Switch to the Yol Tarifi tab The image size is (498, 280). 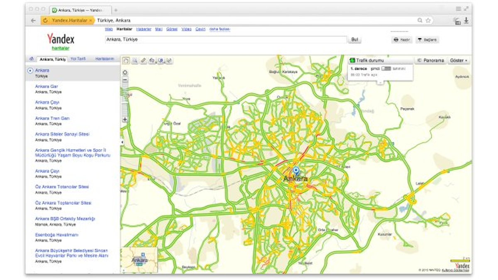pos(78,59)
